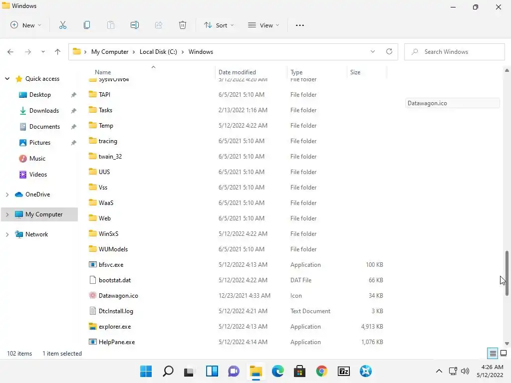Open Widgets from taskbar

pyautogui.click(x=212, y=371)
